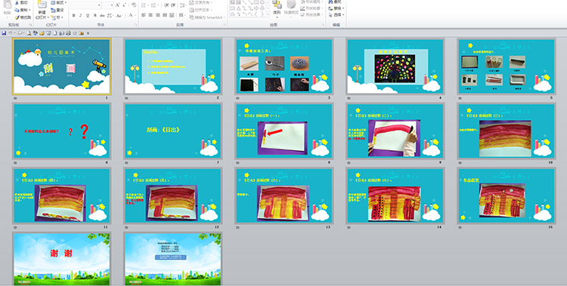The image size is (567, 286).
Task: Open the Arrange (排列) tool icon
Action: pos(277,5)
